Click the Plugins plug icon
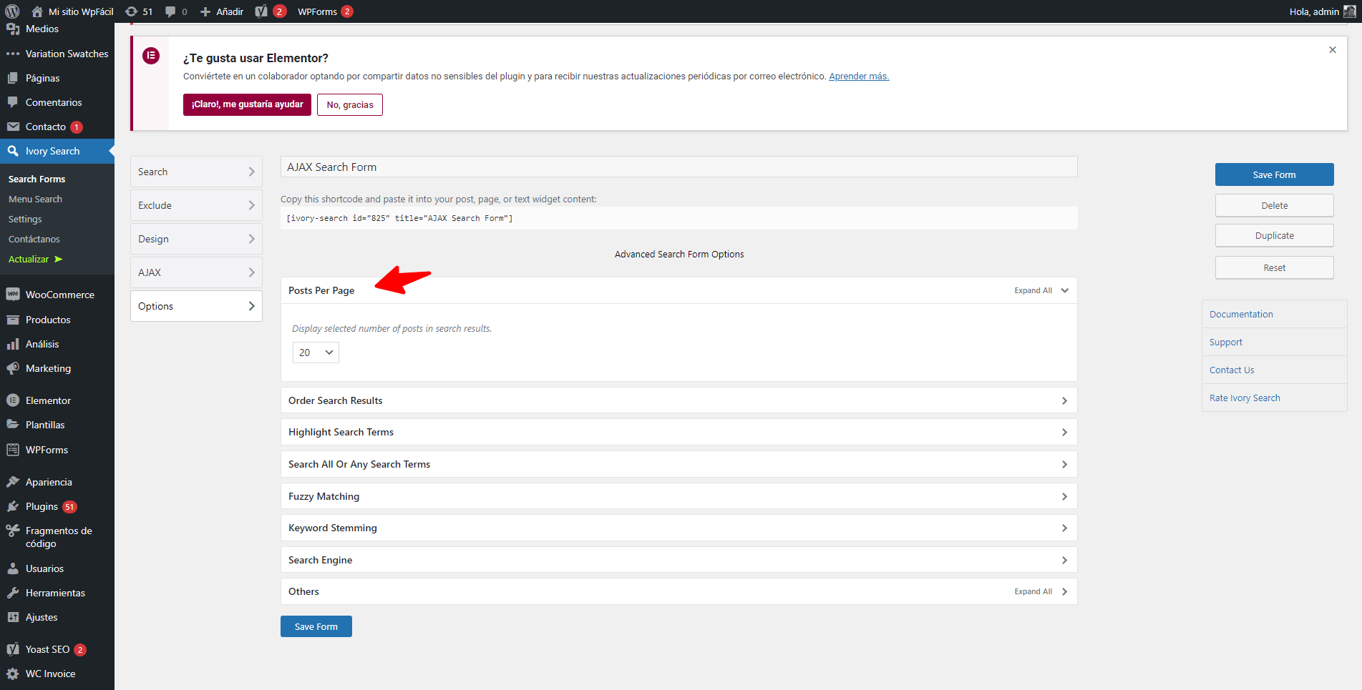This screenshot has height=690, width=1362. click(13, 506)
